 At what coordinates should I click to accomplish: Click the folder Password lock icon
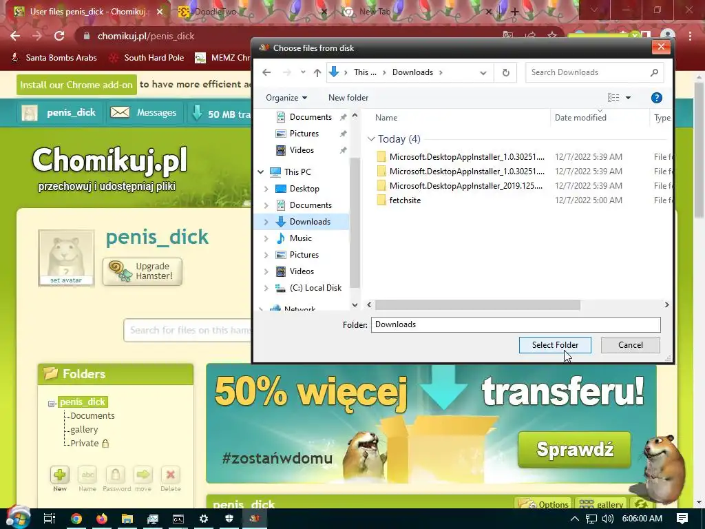coord(115,475)
